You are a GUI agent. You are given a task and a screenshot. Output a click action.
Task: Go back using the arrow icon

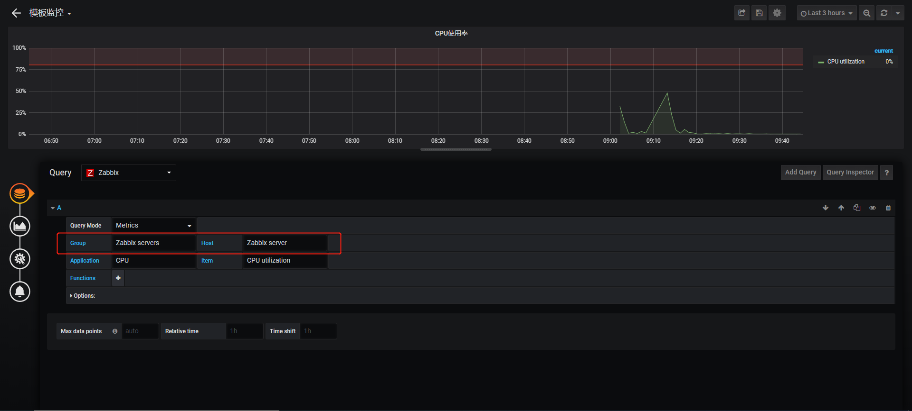[17, 13]
